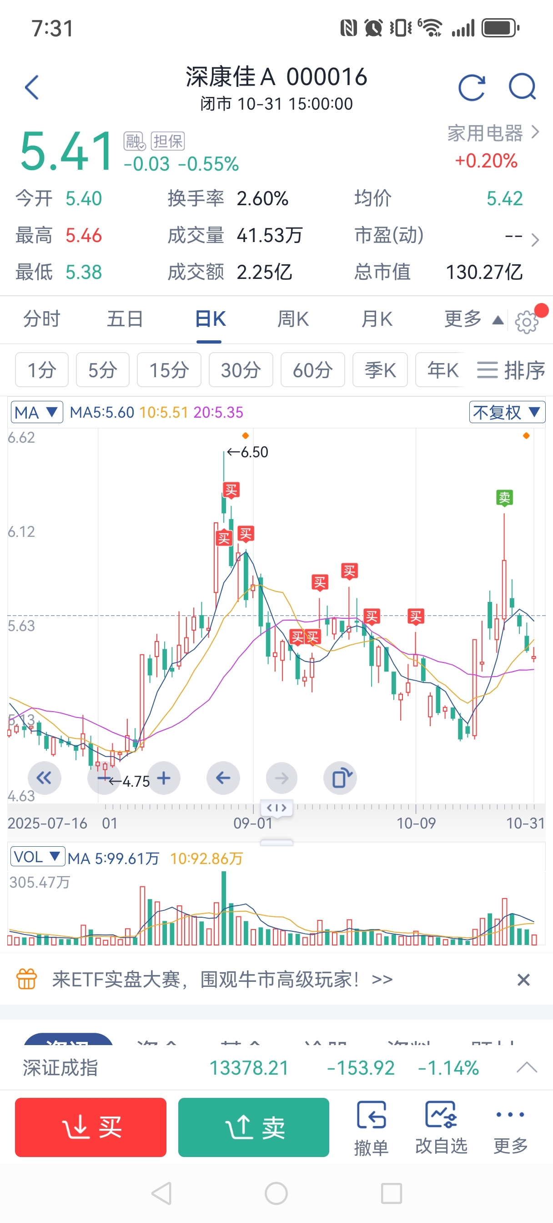Move chart left with arrow button
The image size is (553, 1223).
[223, 778]
